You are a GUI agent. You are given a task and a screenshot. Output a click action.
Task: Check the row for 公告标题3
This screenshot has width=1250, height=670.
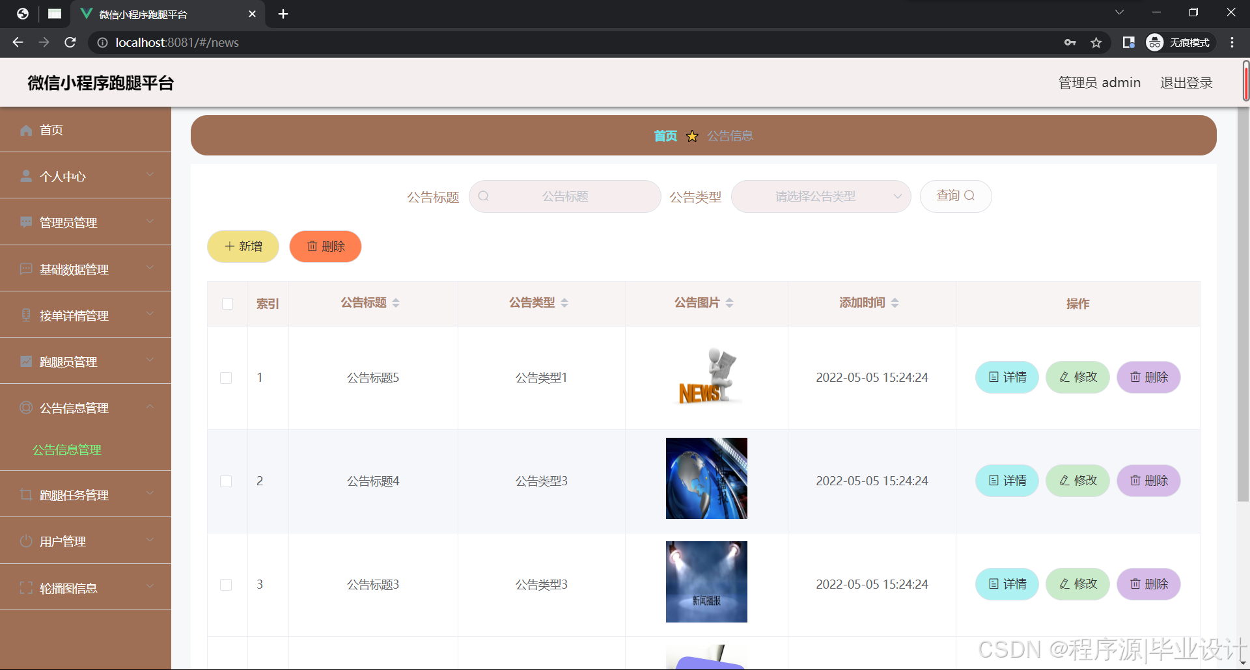(x=226, y=585)
